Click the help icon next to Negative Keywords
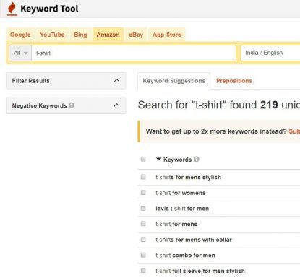Image resolution: width=300 pixels, height=278 pixels. pyautogui.click(x=72, y=105)
